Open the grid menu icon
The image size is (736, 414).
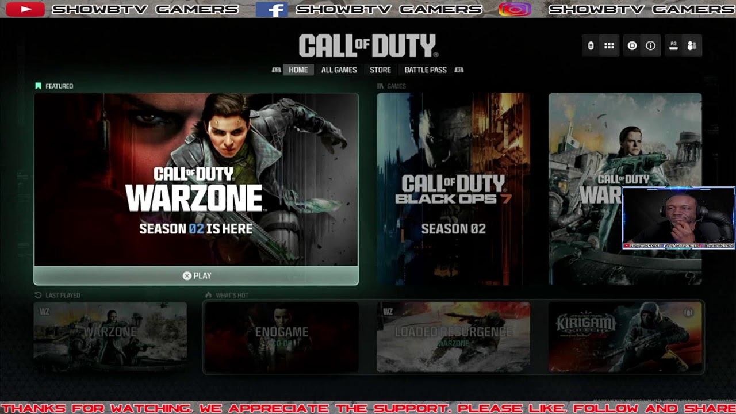point(609,46)
